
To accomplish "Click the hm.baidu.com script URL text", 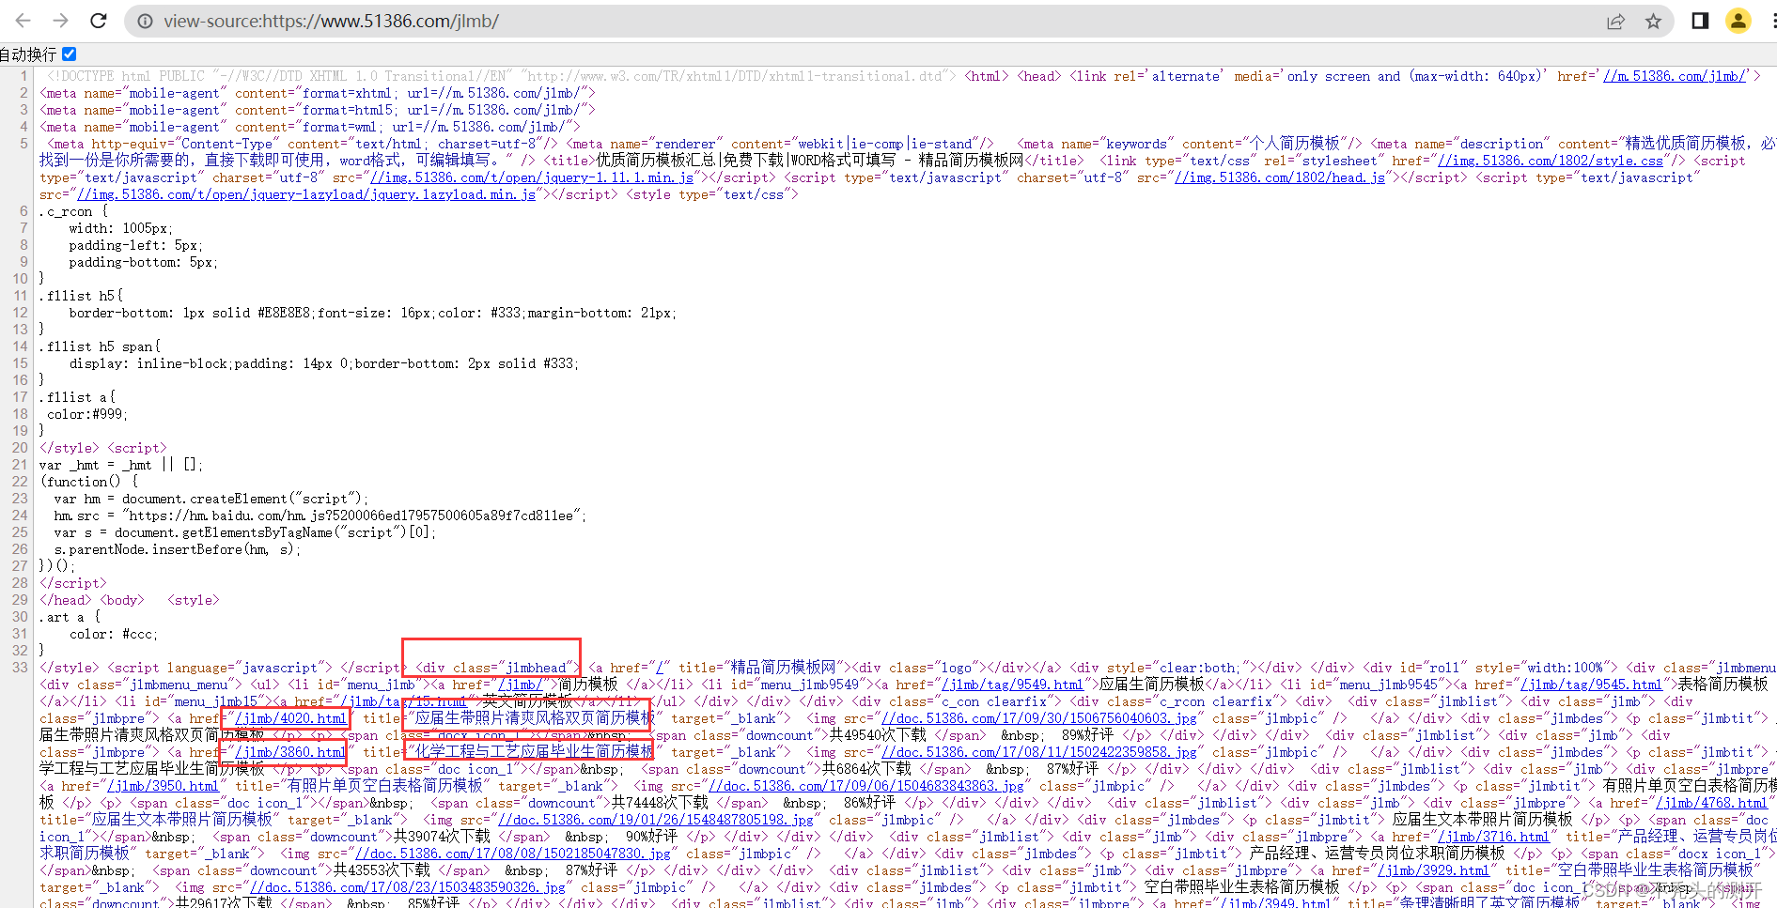I will pyautogui.click(x=351, y=516).
